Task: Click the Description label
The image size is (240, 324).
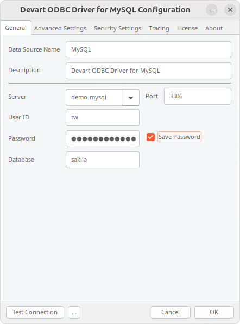Action: (x=24, y=70)
